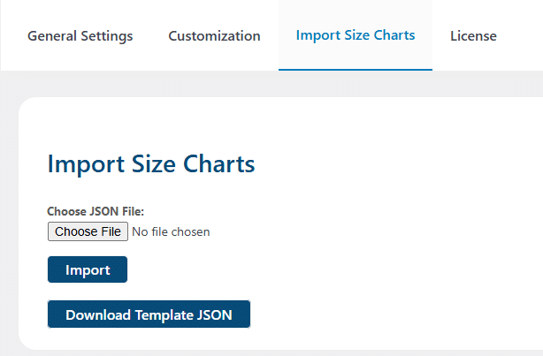The width and height of the screenshot is (543, 356).
Task: Click the Import Size Charts heading
Action: coord(151,164)
